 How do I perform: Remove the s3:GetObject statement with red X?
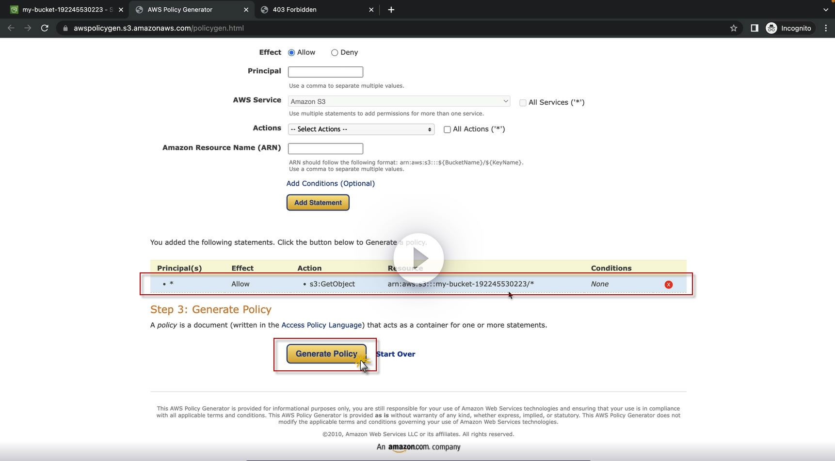pyautogui.click(x=669, y=285)
